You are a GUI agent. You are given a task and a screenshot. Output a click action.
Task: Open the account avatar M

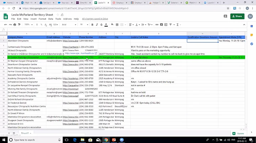tap(250, 16)
